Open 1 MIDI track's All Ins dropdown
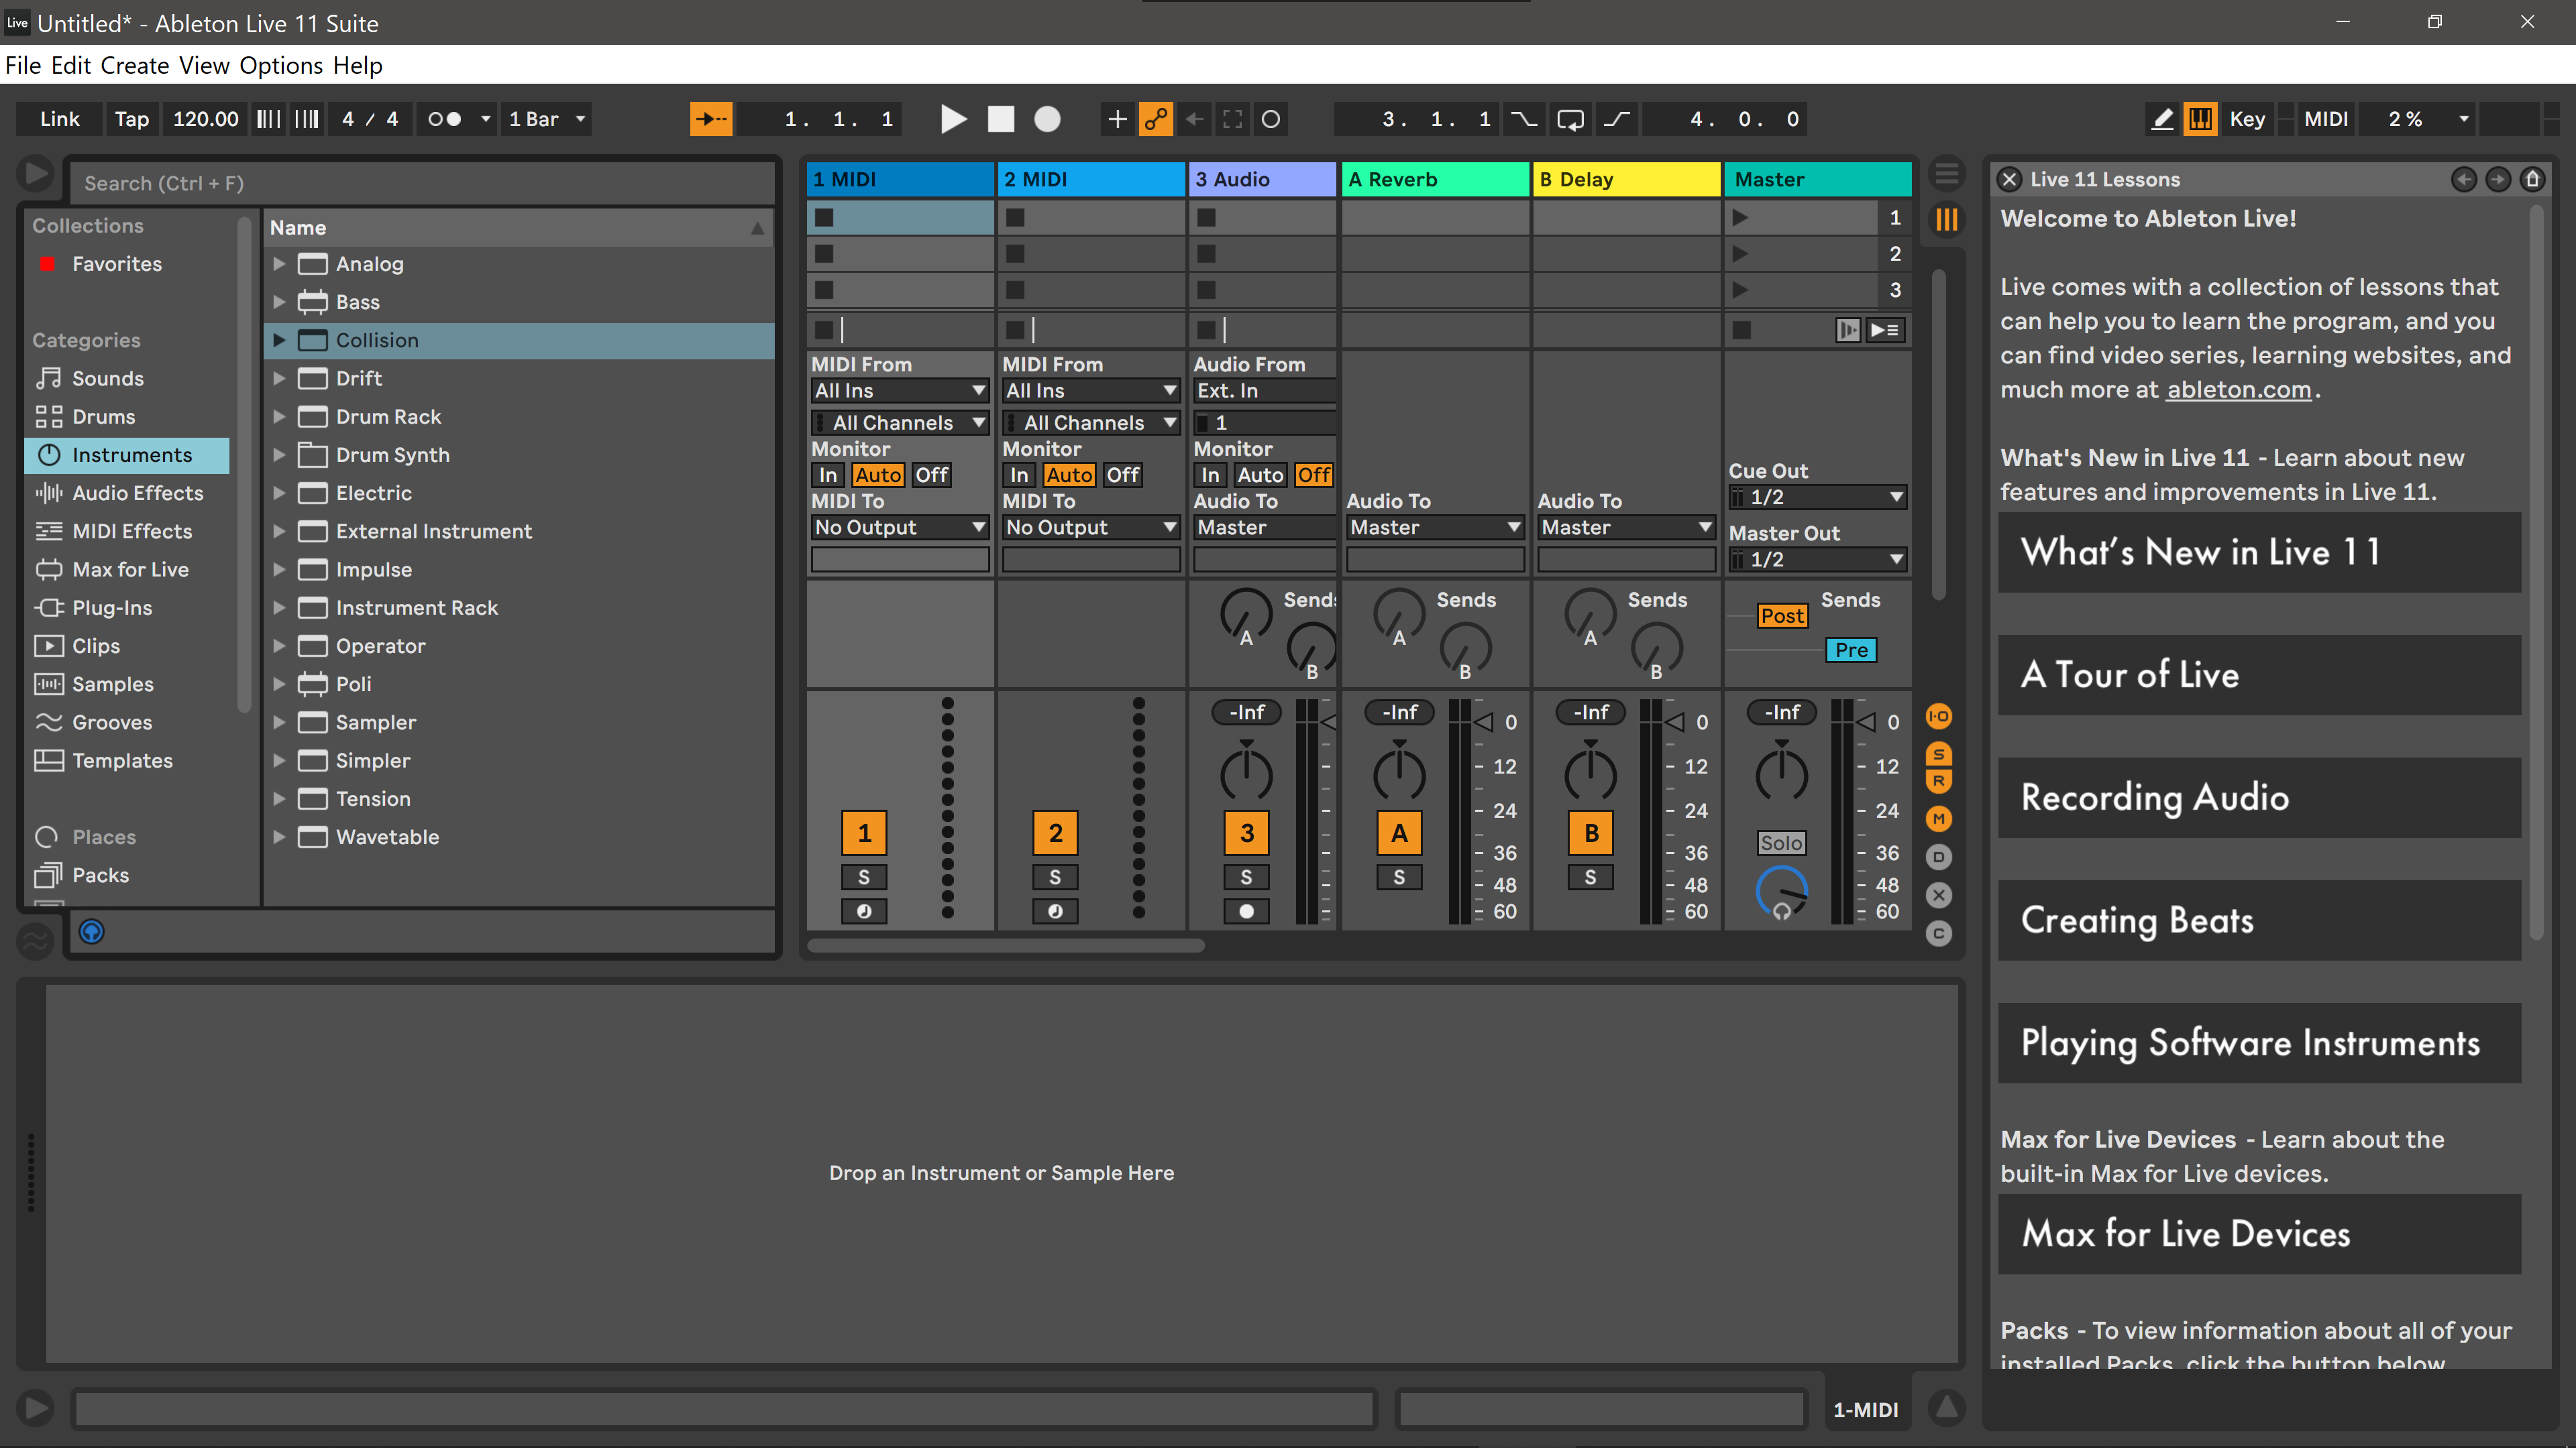The image size is (2576, 1448). pyautogui.click(x=900, y=391)
